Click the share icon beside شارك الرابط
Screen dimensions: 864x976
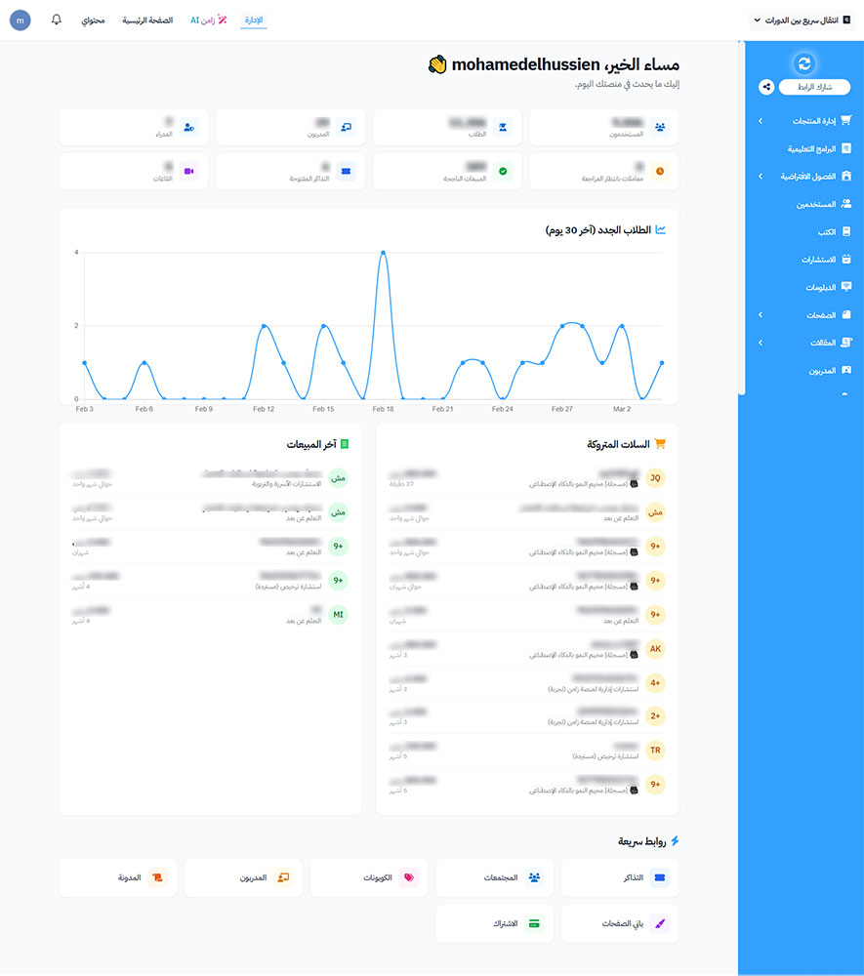click(766, 87)
